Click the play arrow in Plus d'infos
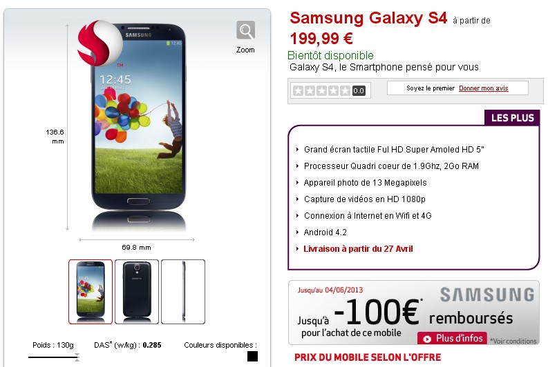 click(x=427, y=339)
